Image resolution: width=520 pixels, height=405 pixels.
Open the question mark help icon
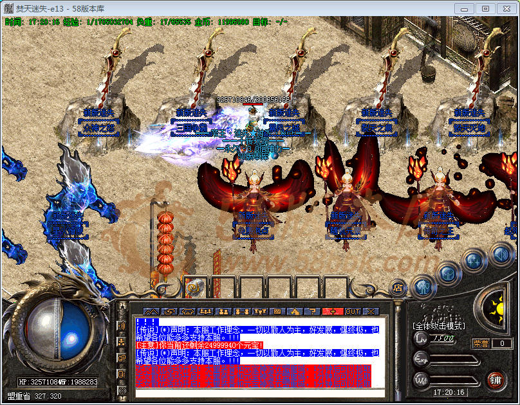coord(313,312)
